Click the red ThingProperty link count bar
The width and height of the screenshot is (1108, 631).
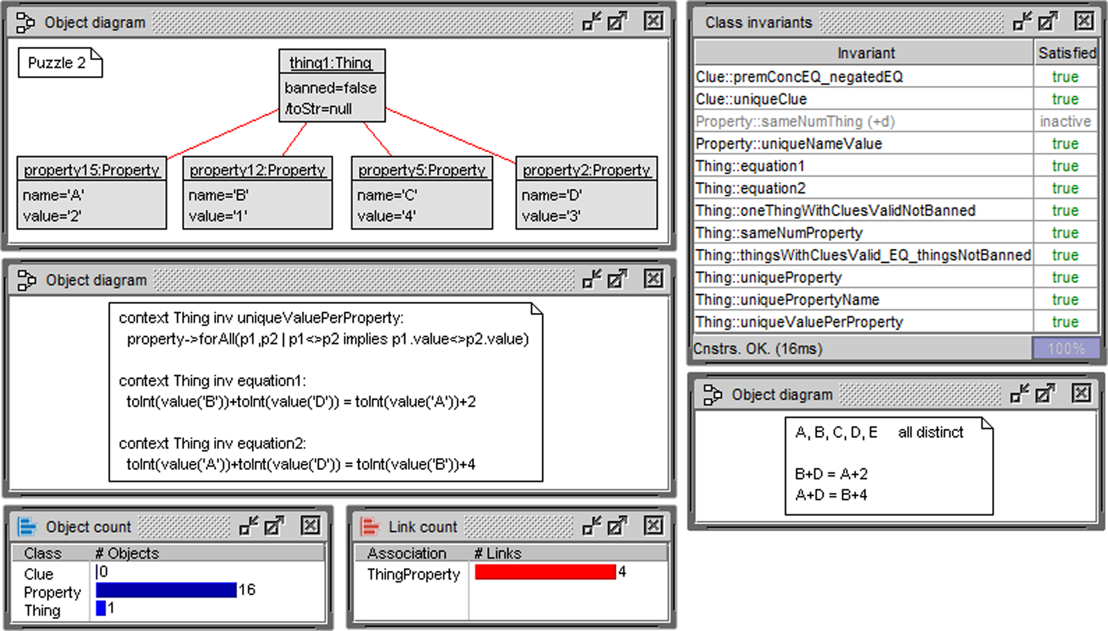click(545, 572)
